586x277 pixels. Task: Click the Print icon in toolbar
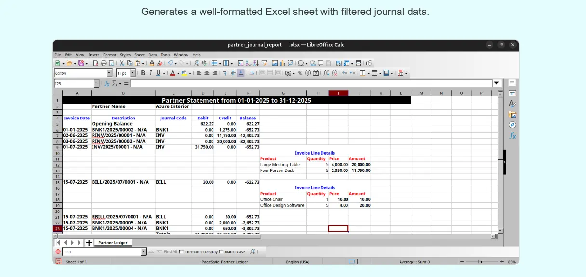coord(103,63)
